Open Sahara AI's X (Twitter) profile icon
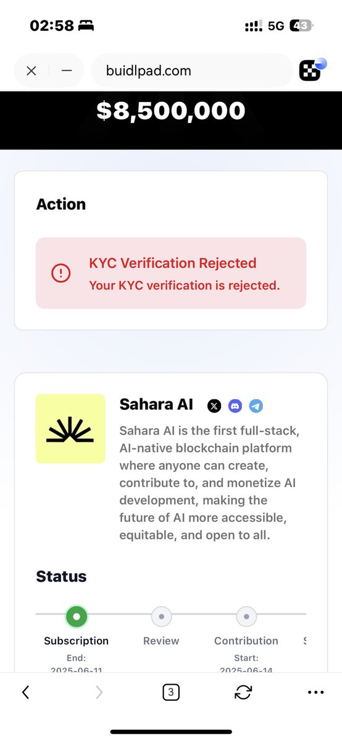Image resolution: width=342 pixels, height=741 pixels. [214, 406]
